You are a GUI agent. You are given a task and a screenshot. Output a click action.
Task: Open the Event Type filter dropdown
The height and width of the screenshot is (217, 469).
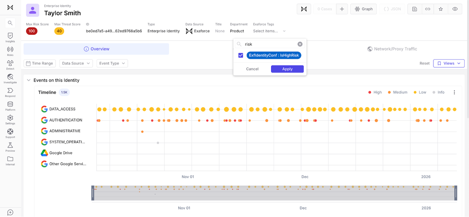click(x=112, y=63)
